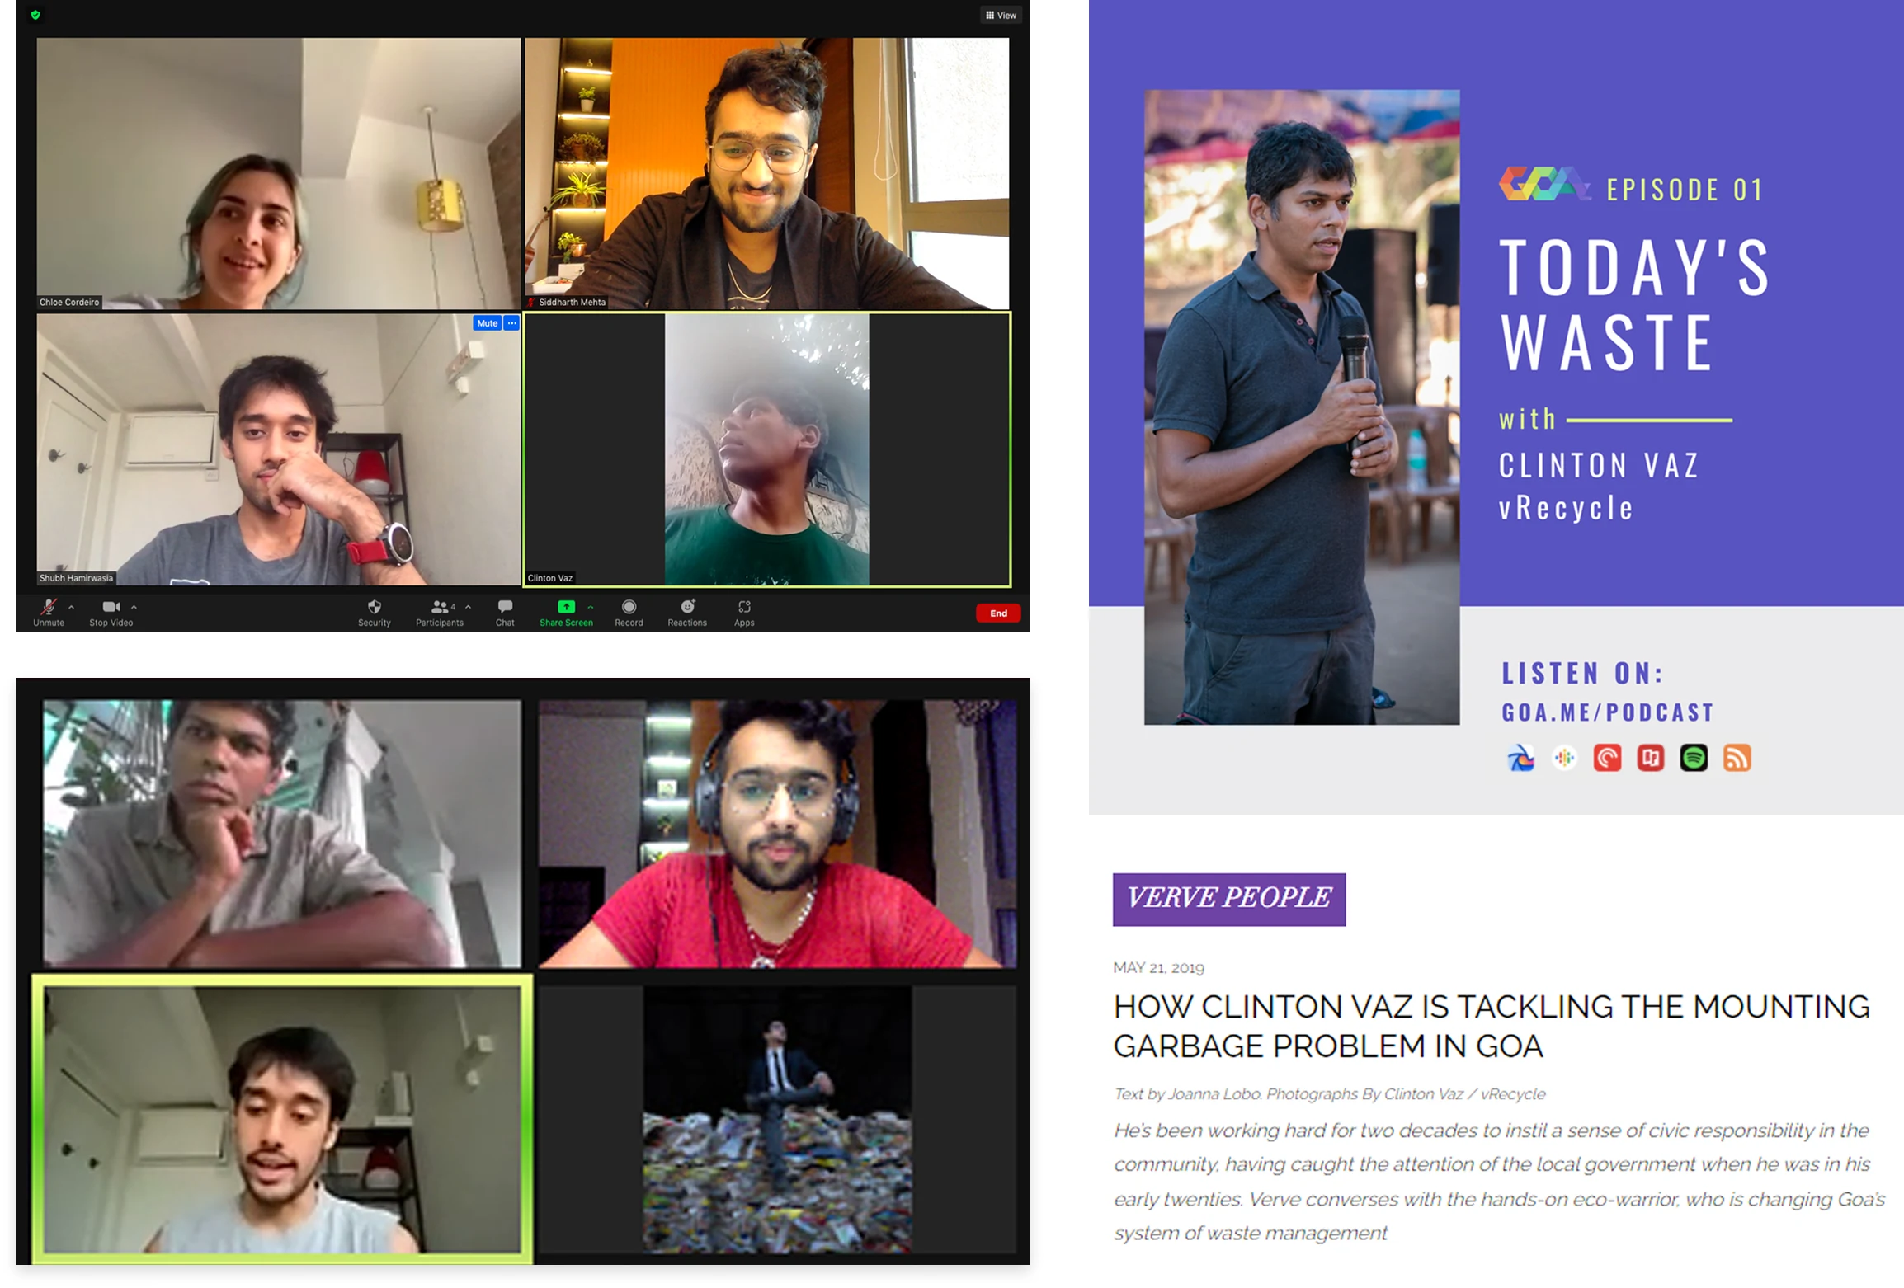Select the green-bordered speaker tile in lower call
Screen dimensions: 1904x1288
(282, 1120)
